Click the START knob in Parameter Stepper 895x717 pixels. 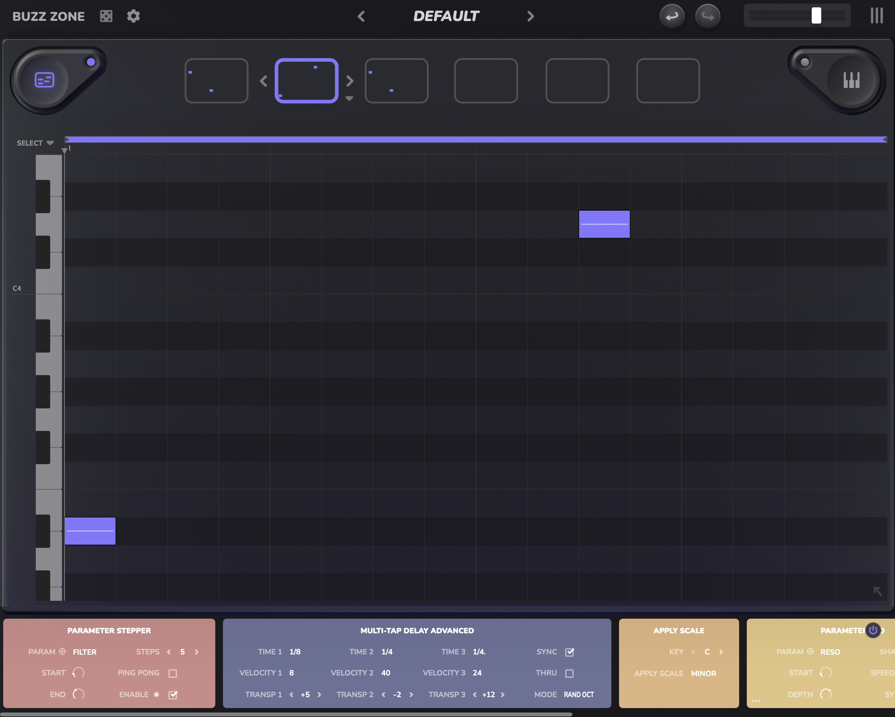coord(78,672)
